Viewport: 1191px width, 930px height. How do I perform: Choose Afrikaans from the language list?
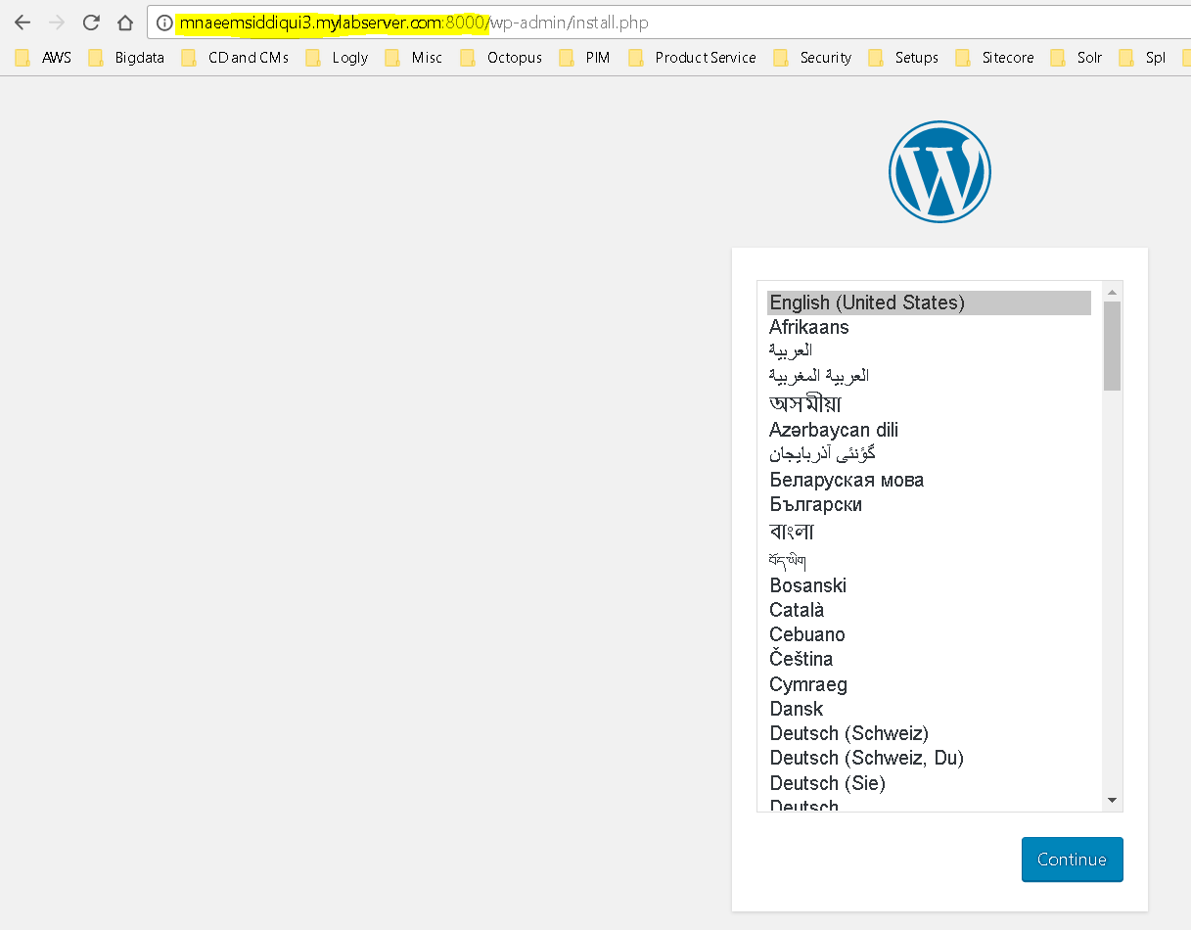point(929,327)
